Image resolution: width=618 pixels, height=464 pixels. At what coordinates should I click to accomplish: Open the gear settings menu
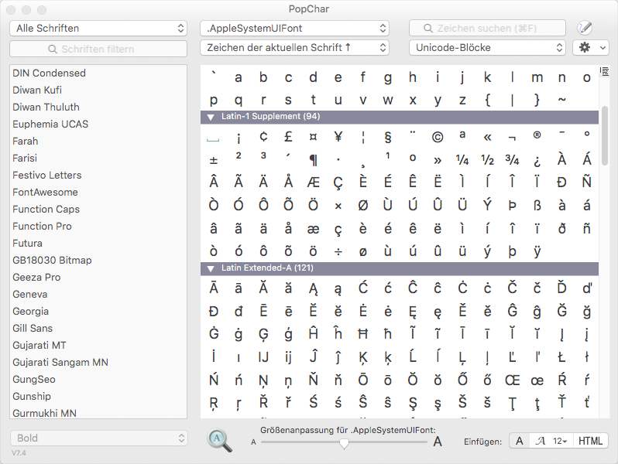[x=589, y=48]
